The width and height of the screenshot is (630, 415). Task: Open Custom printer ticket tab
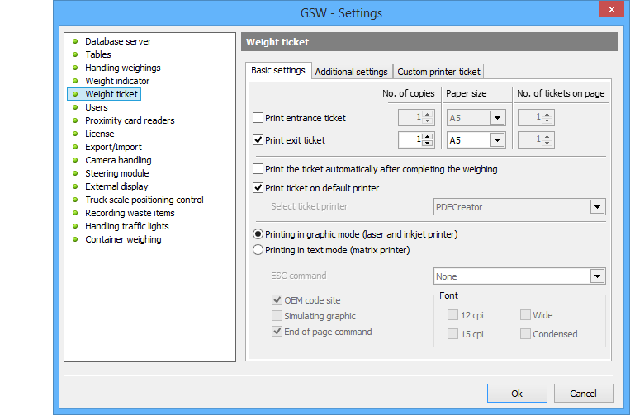438,72
